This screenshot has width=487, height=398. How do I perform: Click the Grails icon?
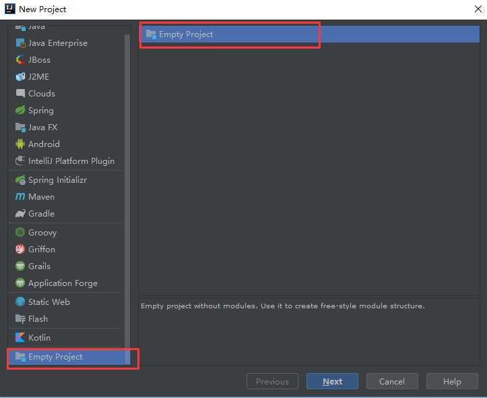click(x=20, y=266)
